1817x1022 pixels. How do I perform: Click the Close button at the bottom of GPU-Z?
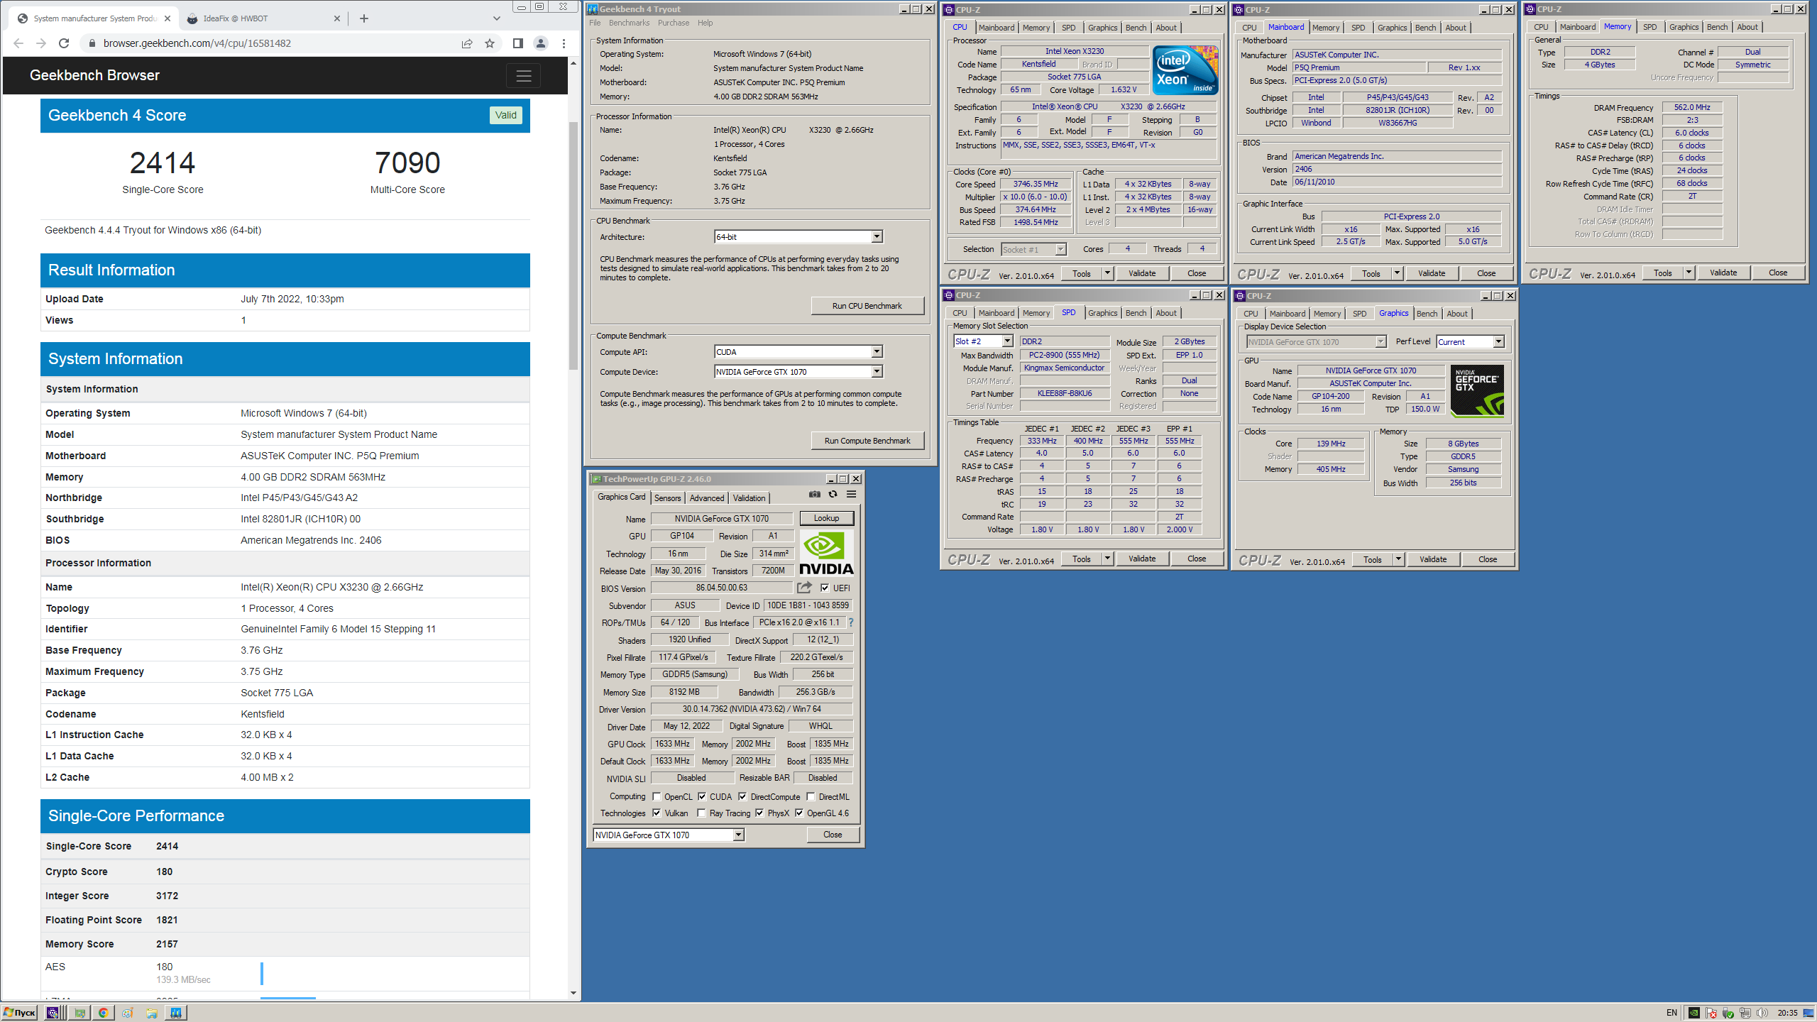[x=833, y=835]
